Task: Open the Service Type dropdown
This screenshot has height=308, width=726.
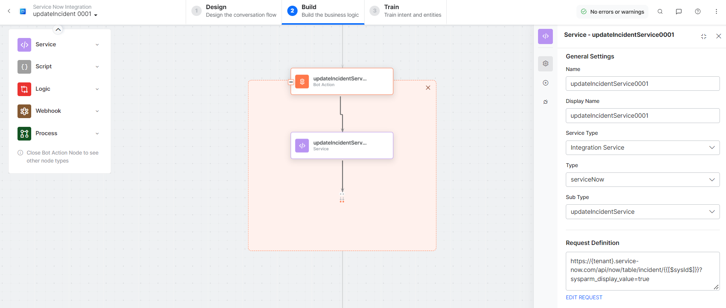Action: (642, 148)
